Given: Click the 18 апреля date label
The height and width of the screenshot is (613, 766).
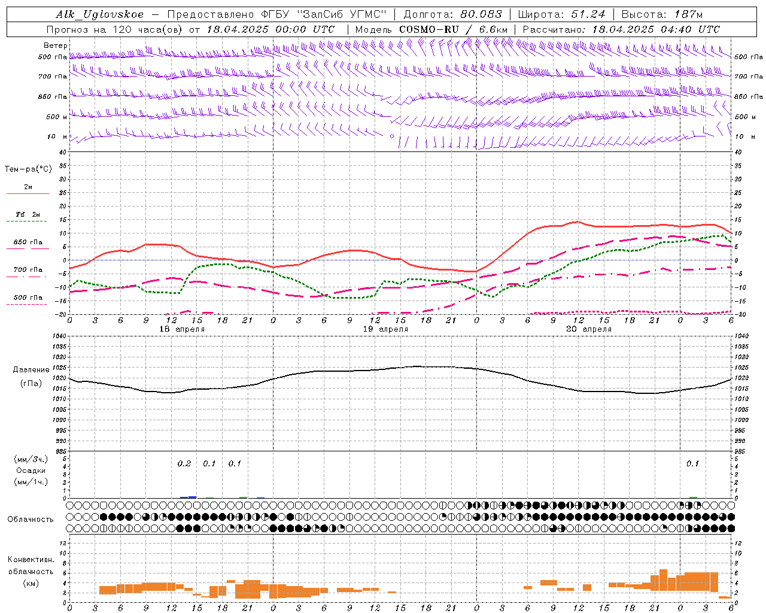Looking at the screenshot, I should coord(182,329).
